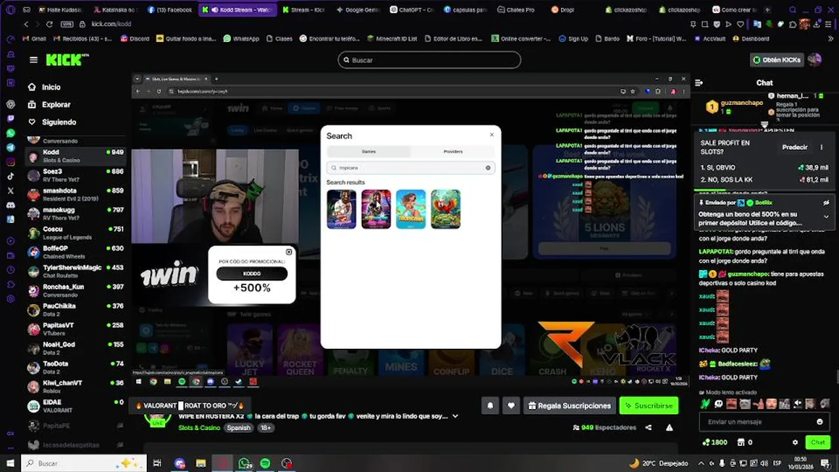The width and height of the screenshot is (839, 472).
Task: Open TylerSherwinMagic channel in sidebar
Action: 75,271
